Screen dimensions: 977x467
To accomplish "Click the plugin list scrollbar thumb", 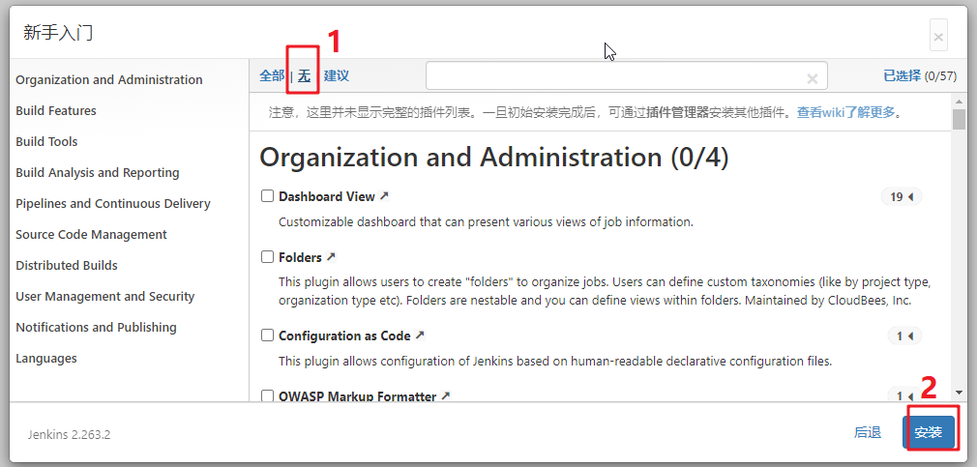I will 959,118.
